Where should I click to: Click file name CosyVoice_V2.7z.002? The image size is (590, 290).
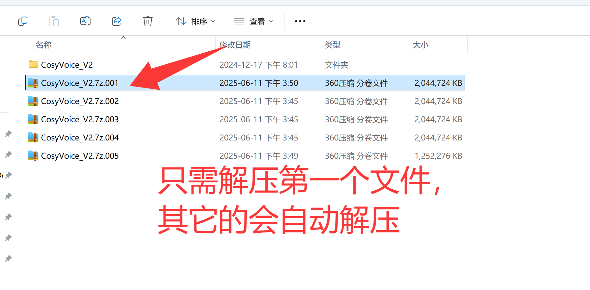pyautogui.click(x=80, y=101)
